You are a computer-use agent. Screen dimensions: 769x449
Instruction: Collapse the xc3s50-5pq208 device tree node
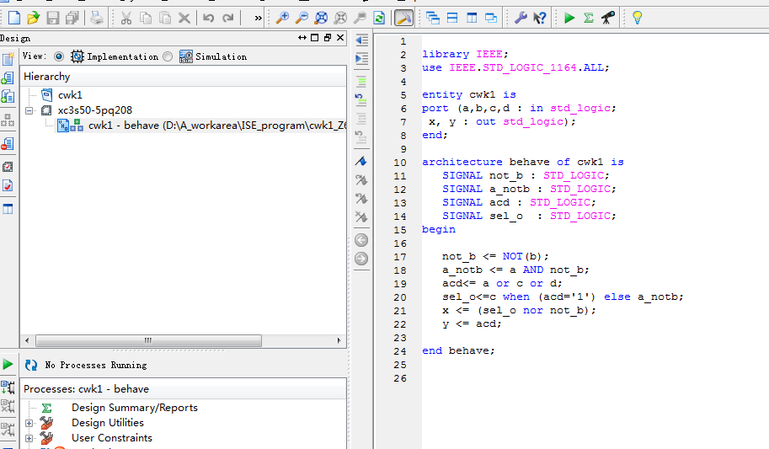click(x=29, y=110)
